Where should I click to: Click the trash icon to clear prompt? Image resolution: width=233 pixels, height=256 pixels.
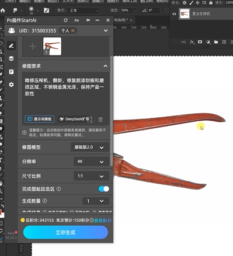click(100, 120)
